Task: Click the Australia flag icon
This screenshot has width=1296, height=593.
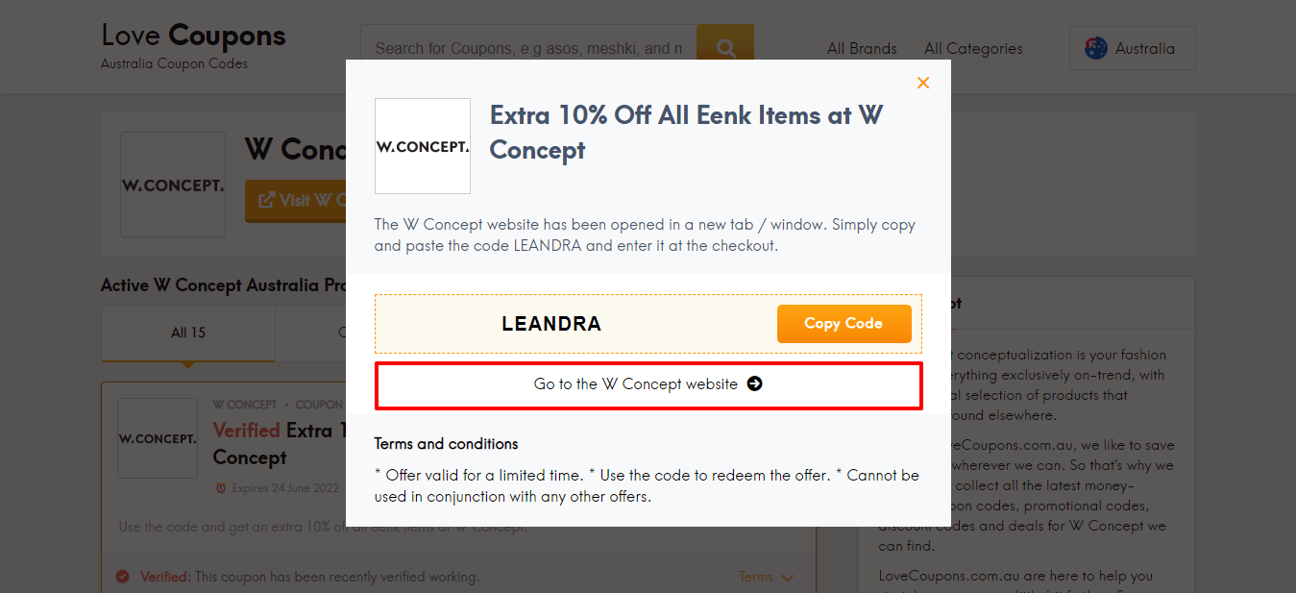Action: tap(1094, 47)
